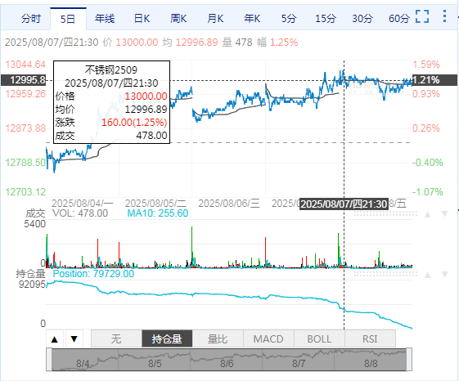
Task: Click the 2025/08/06/三 date axis label
Action: (x=229, y=203)
